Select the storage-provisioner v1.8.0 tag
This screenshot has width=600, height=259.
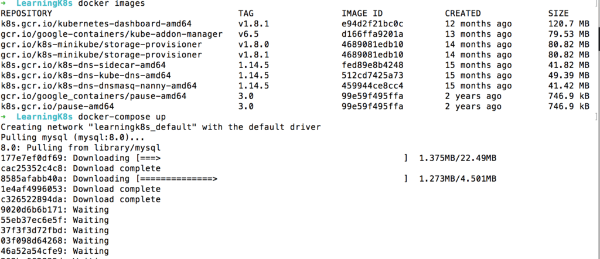(x=251, y=45)
